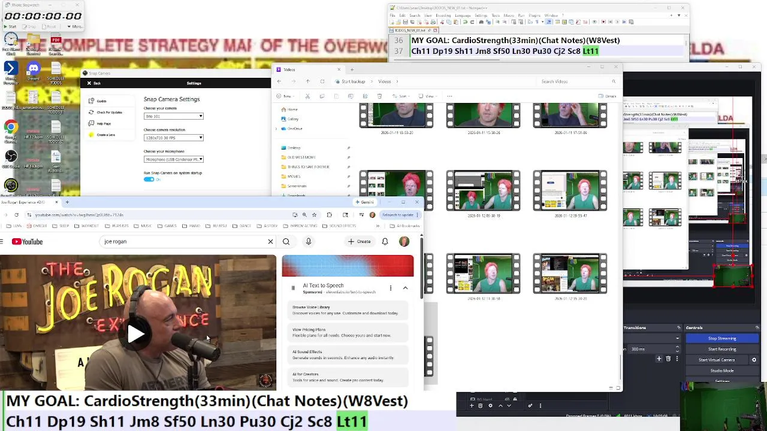Image resolution: width=767 pixels, height=431 pixels.
Task: Click New in the Videos explorer toolbar
Action: pyautogui.click(x=285, y=96)
